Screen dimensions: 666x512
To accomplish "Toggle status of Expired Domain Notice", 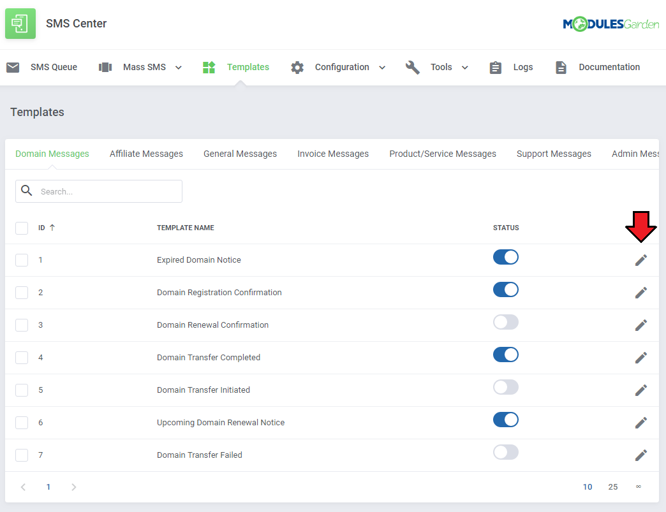I will [x=505, y=257].
